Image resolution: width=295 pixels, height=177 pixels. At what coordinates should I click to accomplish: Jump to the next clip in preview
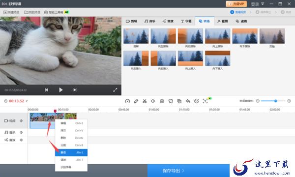tap(75, 90)
